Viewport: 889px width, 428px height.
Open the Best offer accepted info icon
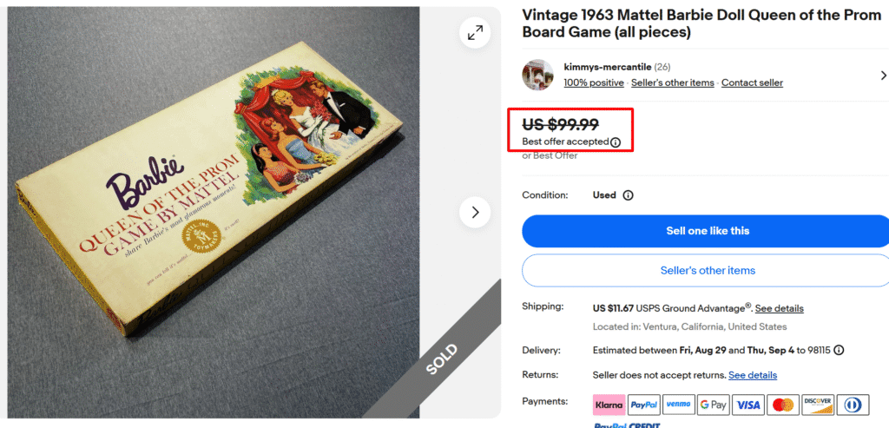point(616,142)
